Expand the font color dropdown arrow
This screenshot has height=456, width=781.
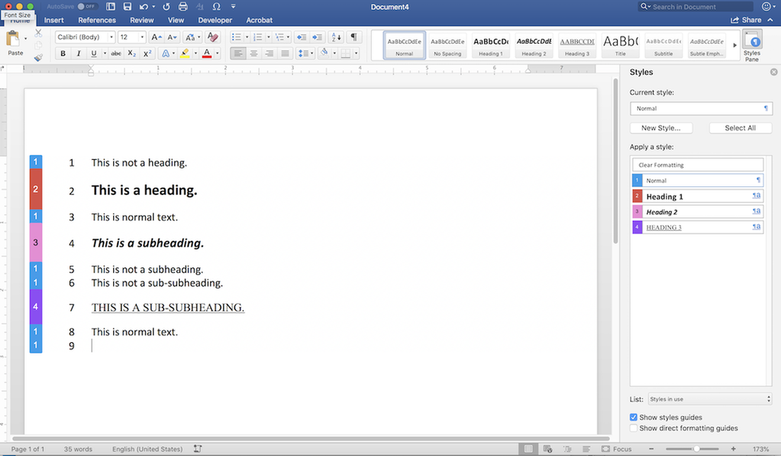click(x=217, y=54)
